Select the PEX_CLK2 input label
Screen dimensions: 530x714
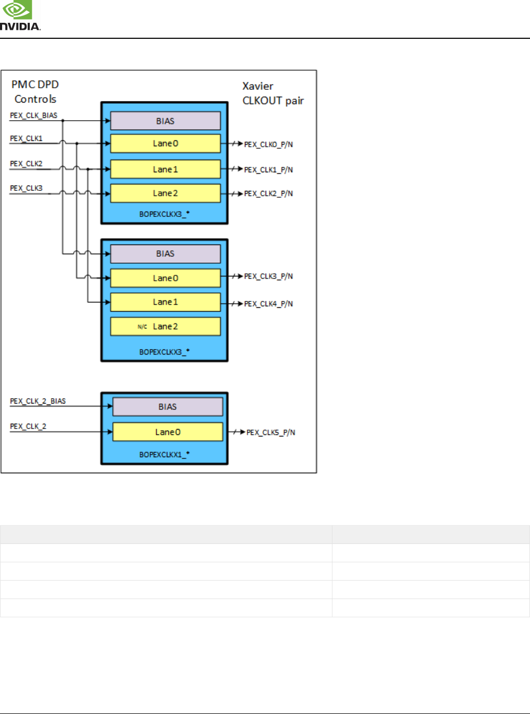tap(26, 164)
